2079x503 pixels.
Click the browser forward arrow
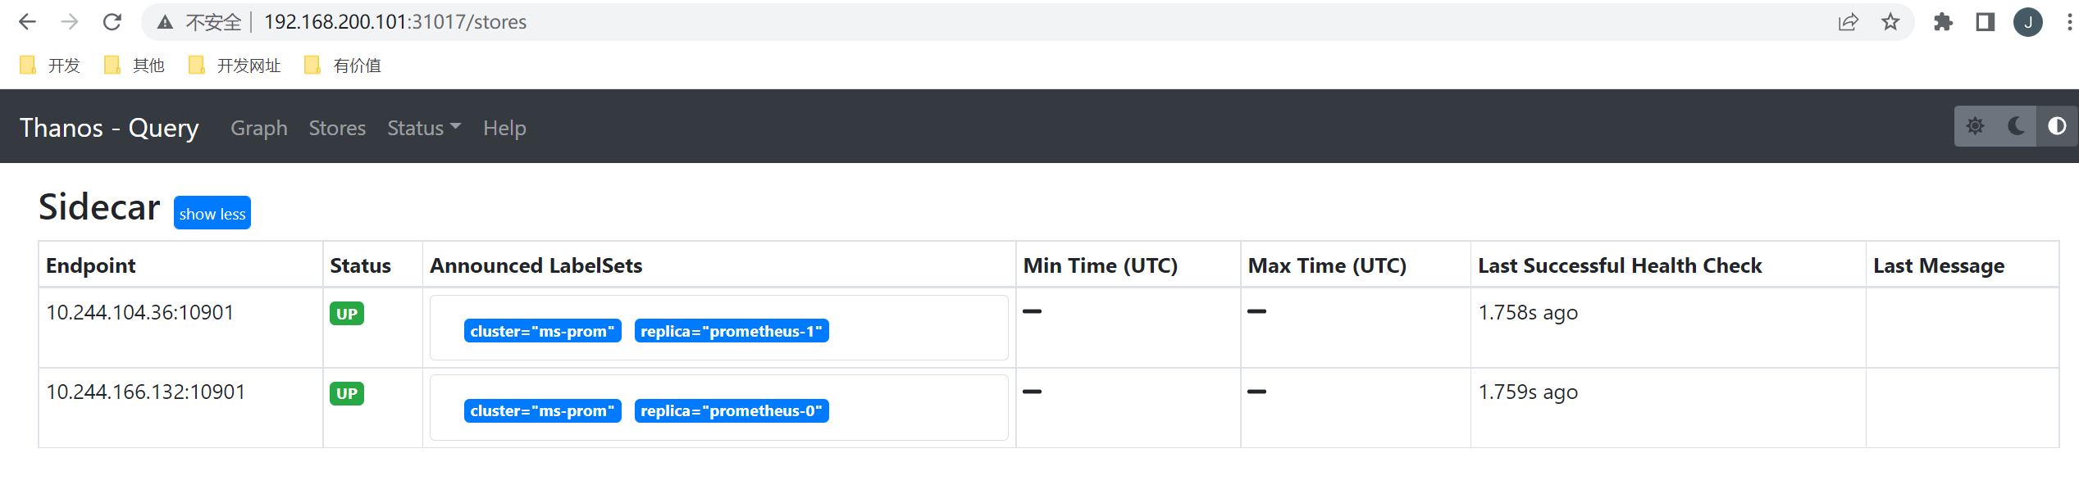(70, 22)
